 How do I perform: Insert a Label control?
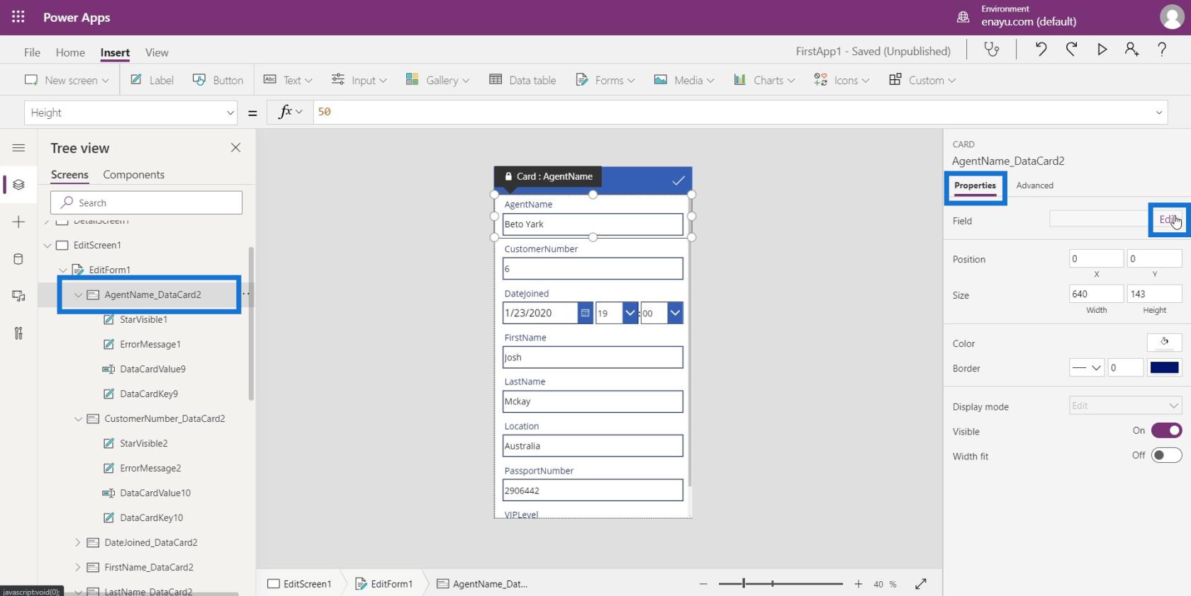coord(152,80)
